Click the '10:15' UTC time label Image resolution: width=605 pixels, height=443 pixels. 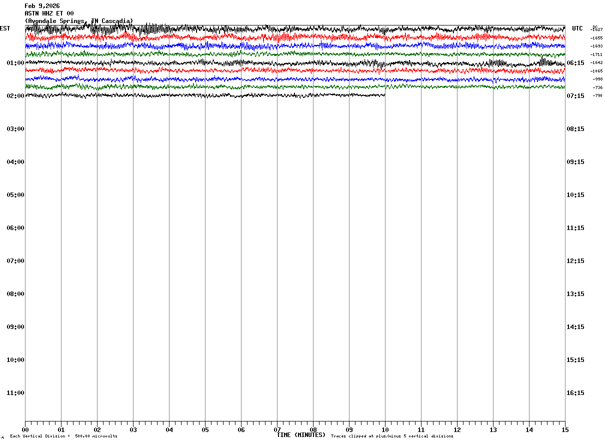(x=575, y=195)
